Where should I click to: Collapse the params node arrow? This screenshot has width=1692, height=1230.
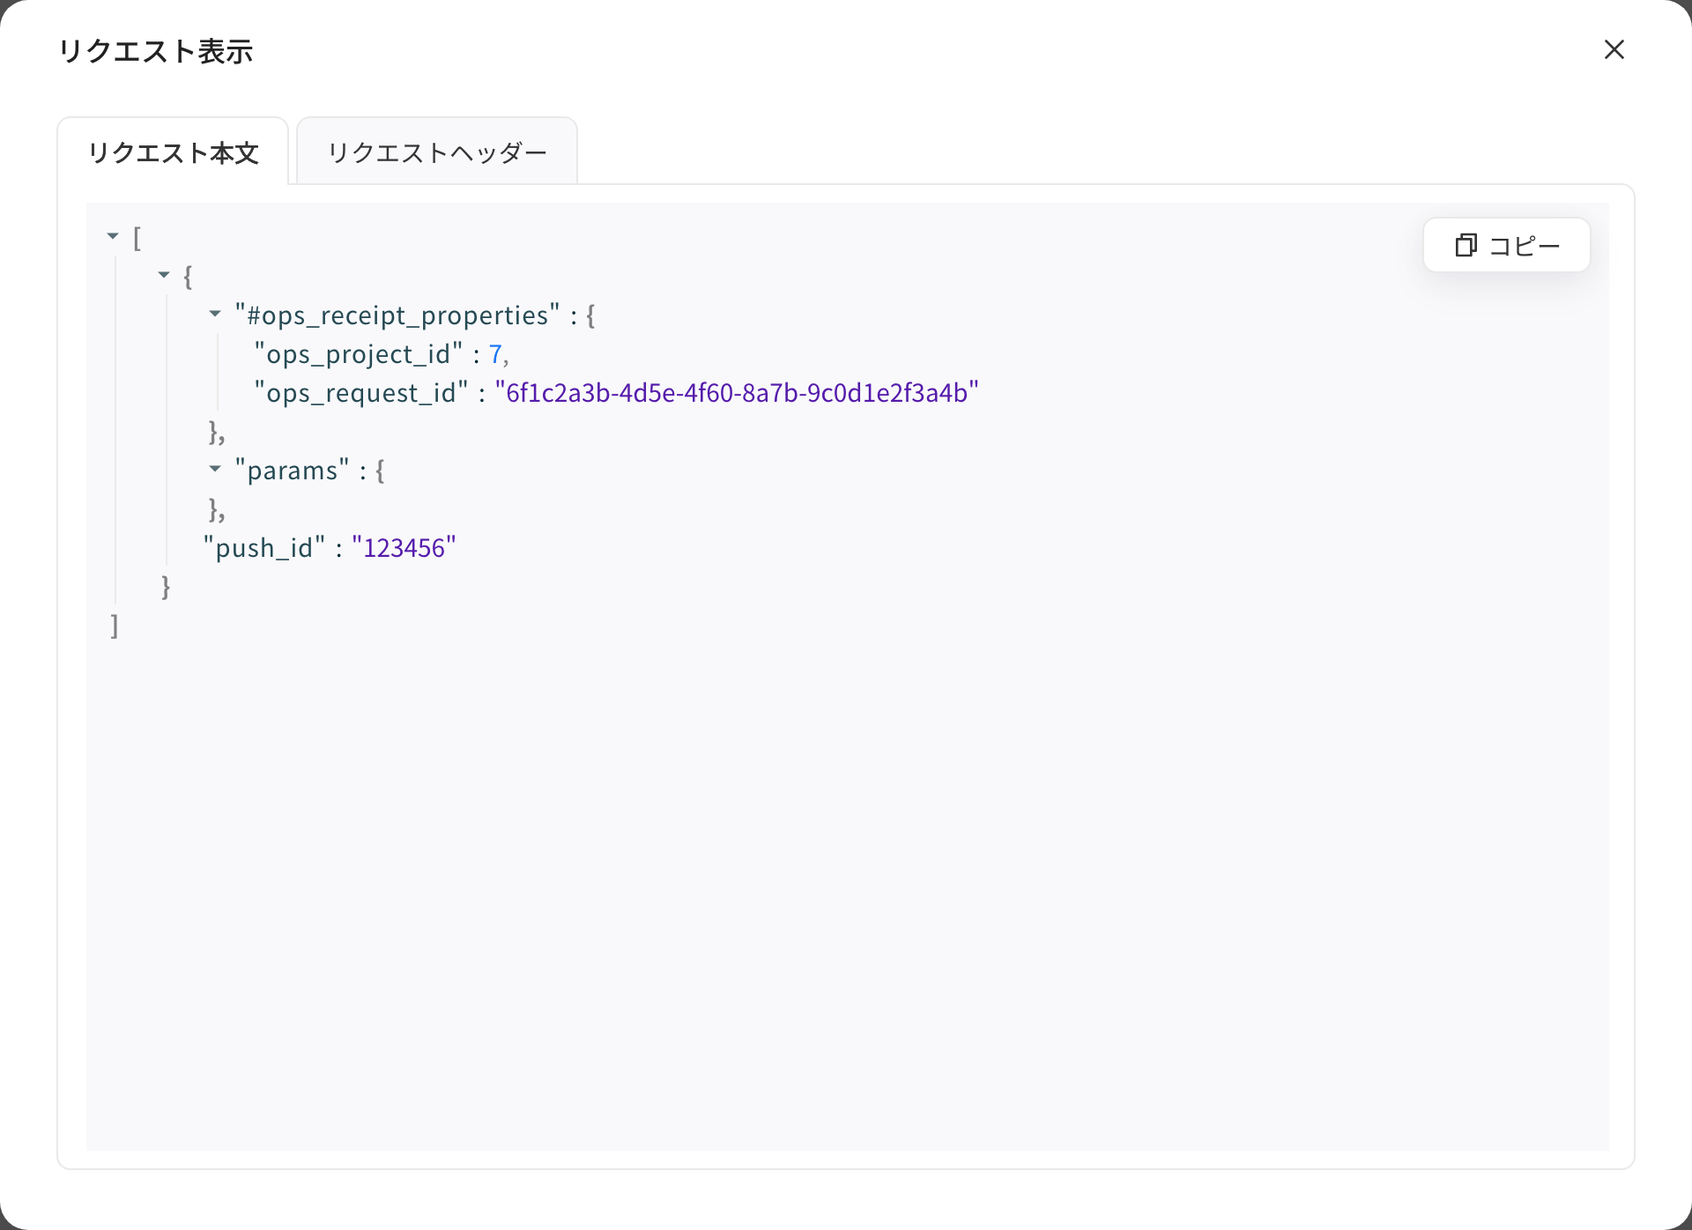(215, 469)
